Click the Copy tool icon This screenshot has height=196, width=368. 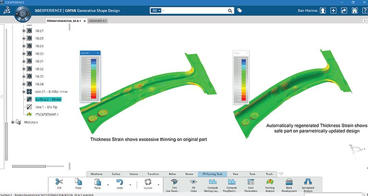pyautogui.click(x=79, y=181)
